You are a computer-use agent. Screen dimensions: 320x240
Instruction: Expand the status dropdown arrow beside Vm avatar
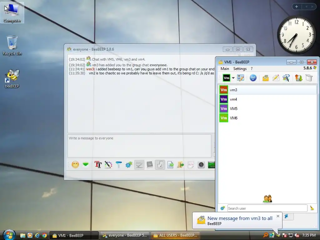(233, 78)
